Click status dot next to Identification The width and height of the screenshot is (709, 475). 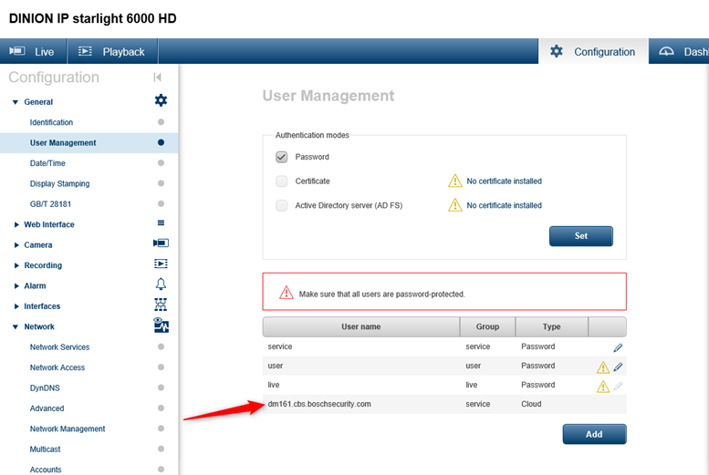pyautogui.click(x=161, y=122)
